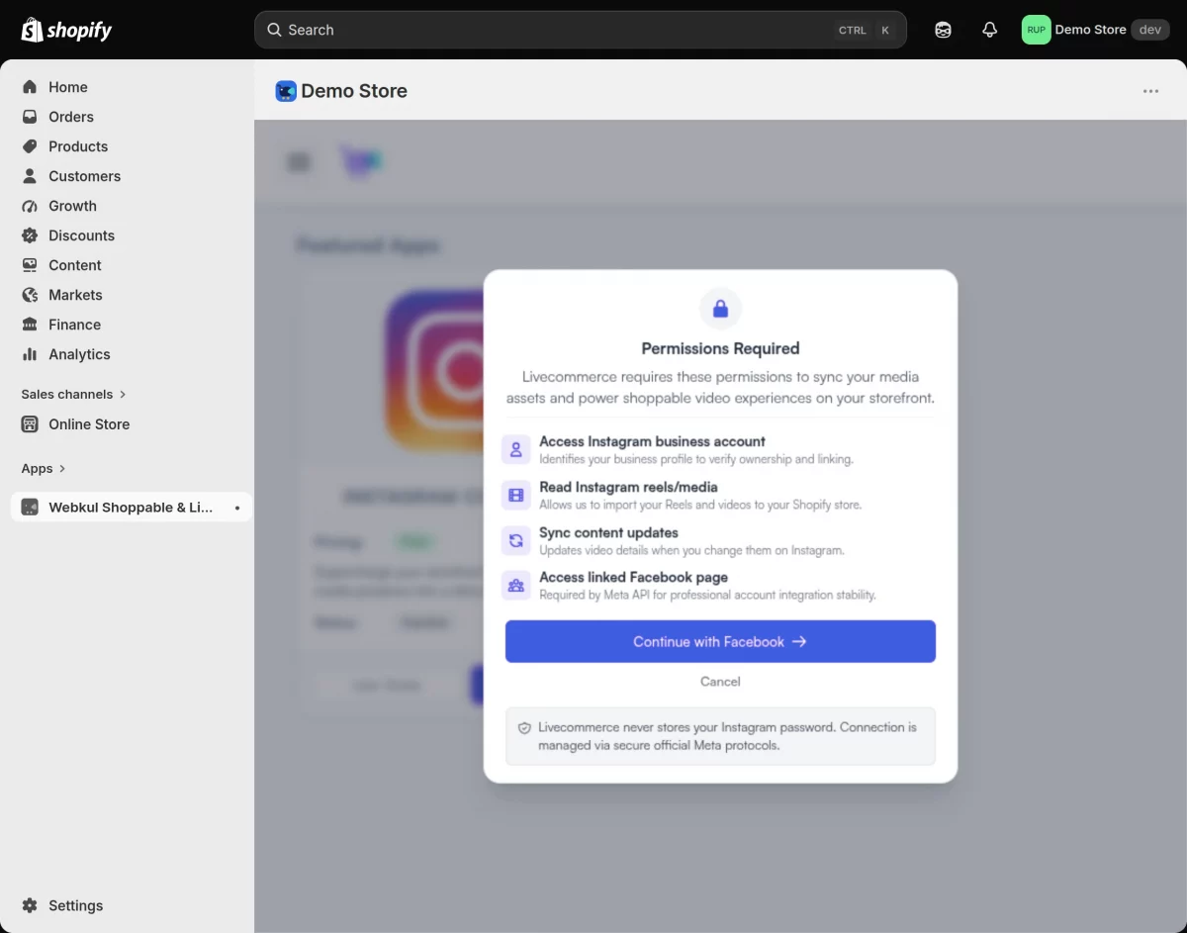Click the Online Store storefront icon
Viewport: 1187px width, 933px height.
point(30,424)
